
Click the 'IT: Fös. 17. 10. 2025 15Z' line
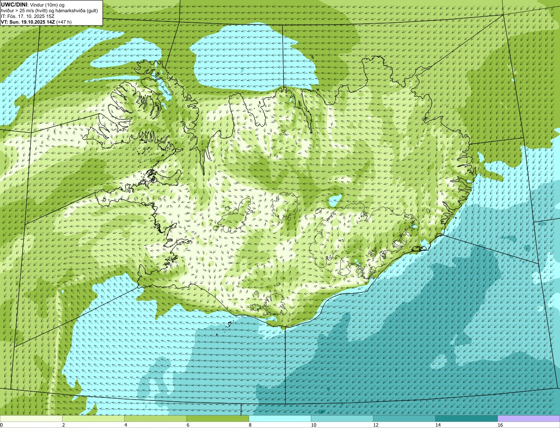28,16
